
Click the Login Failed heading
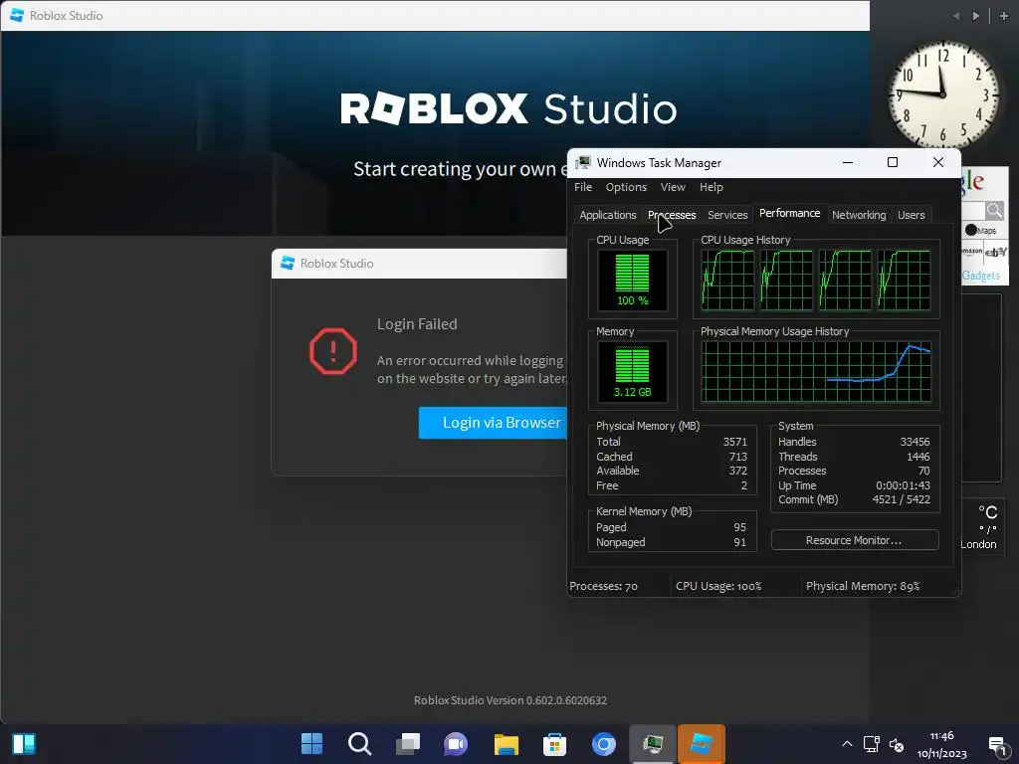(x=417, y=324)
